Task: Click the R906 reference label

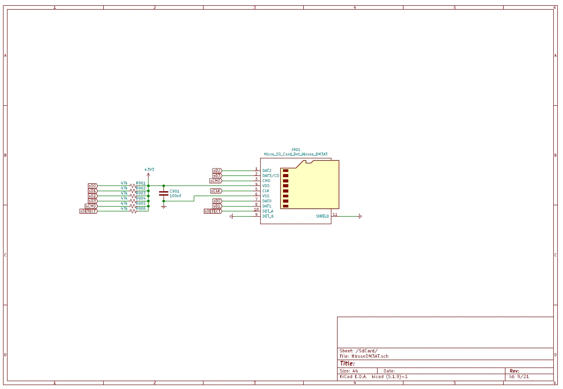Action: (x=141, y=208)
